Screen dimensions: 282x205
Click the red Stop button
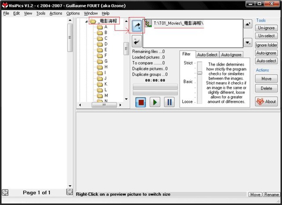pos(141,102)
